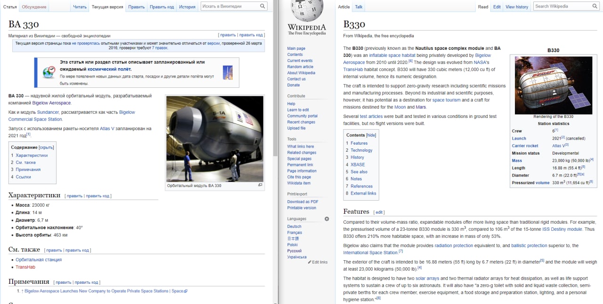Open the Current events sidebar link
Image resolution: width=603 pixels, height=304 pixels.
pyautogui.click(x=300, y=61)
